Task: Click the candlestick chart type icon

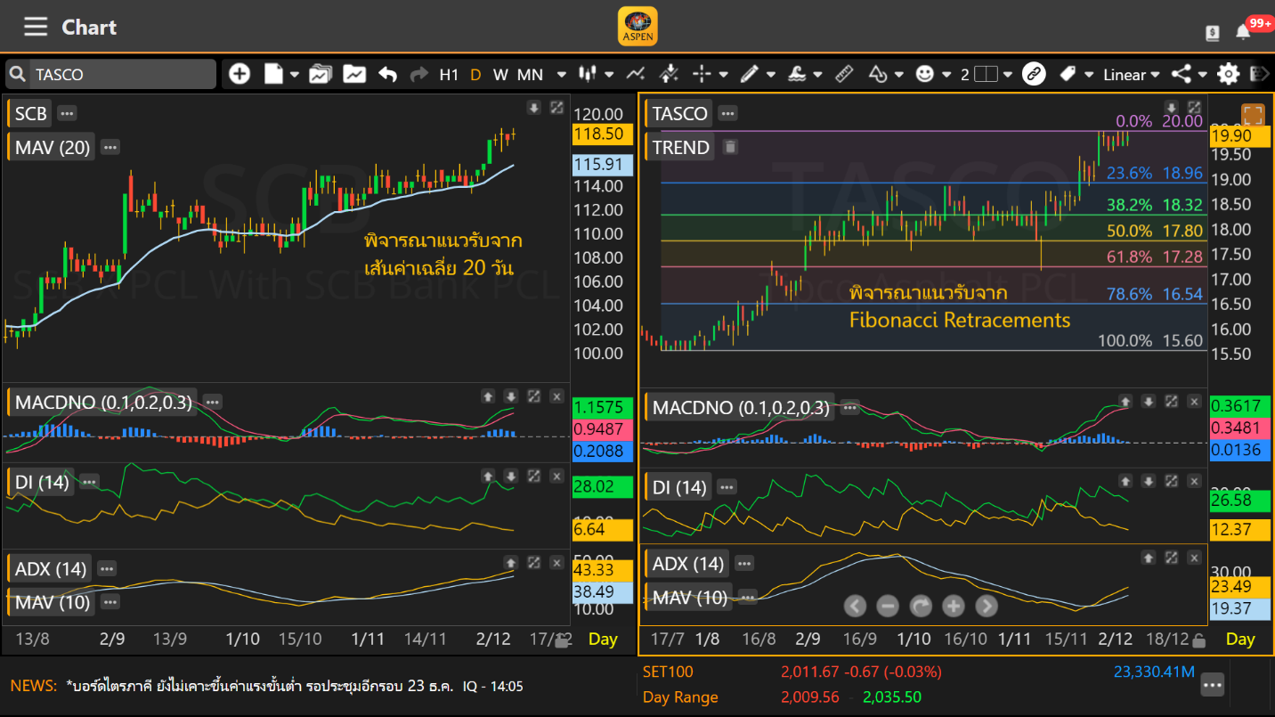Action: pyautogui.click(x=588, y=74)
